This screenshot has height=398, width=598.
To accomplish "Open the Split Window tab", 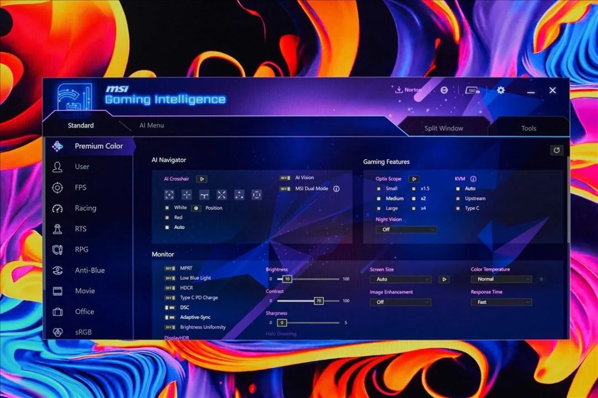I will tap(444, 128).
